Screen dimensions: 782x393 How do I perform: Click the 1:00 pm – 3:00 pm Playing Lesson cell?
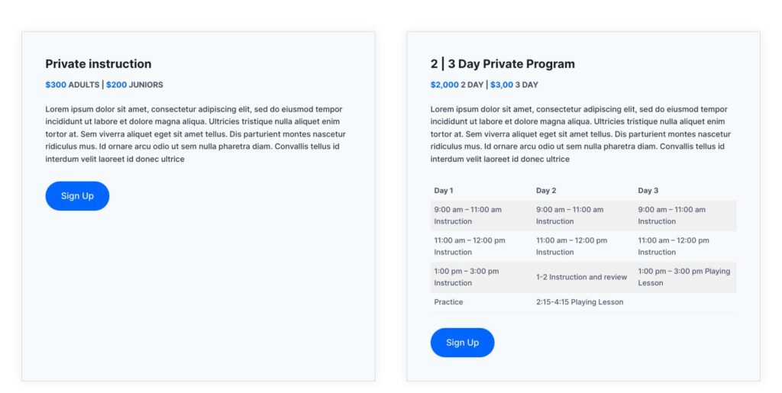[x=683, y=277]
